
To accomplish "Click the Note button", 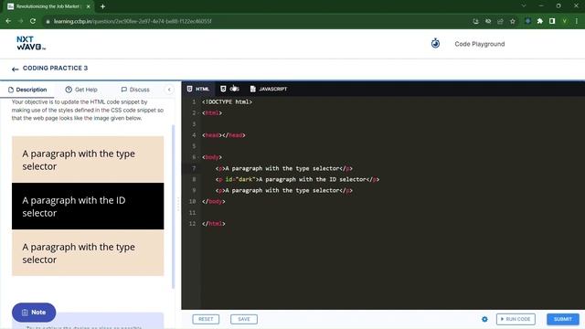I will (x=34, y=313).
